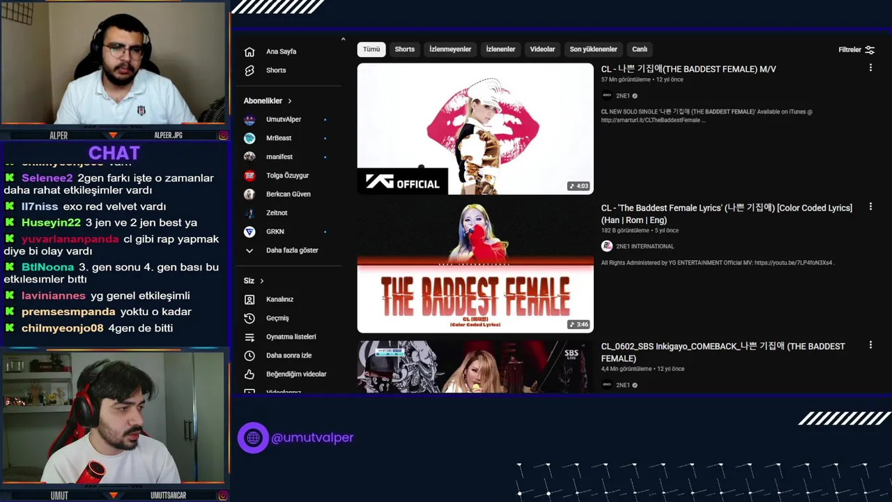Open GRKN channel avatar
Image resolution: width=892 pixels, height=502 pixels.
[x=249, y=231]
